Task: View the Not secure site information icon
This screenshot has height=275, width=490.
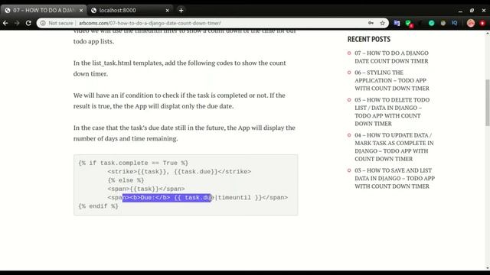Action: pos(43,23)
